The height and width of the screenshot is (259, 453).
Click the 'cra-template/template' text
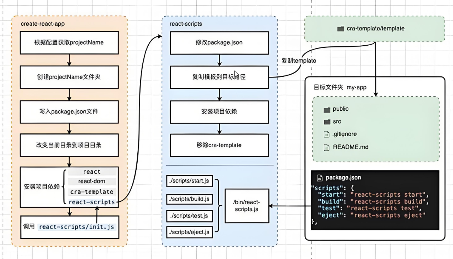click(376, 29)
